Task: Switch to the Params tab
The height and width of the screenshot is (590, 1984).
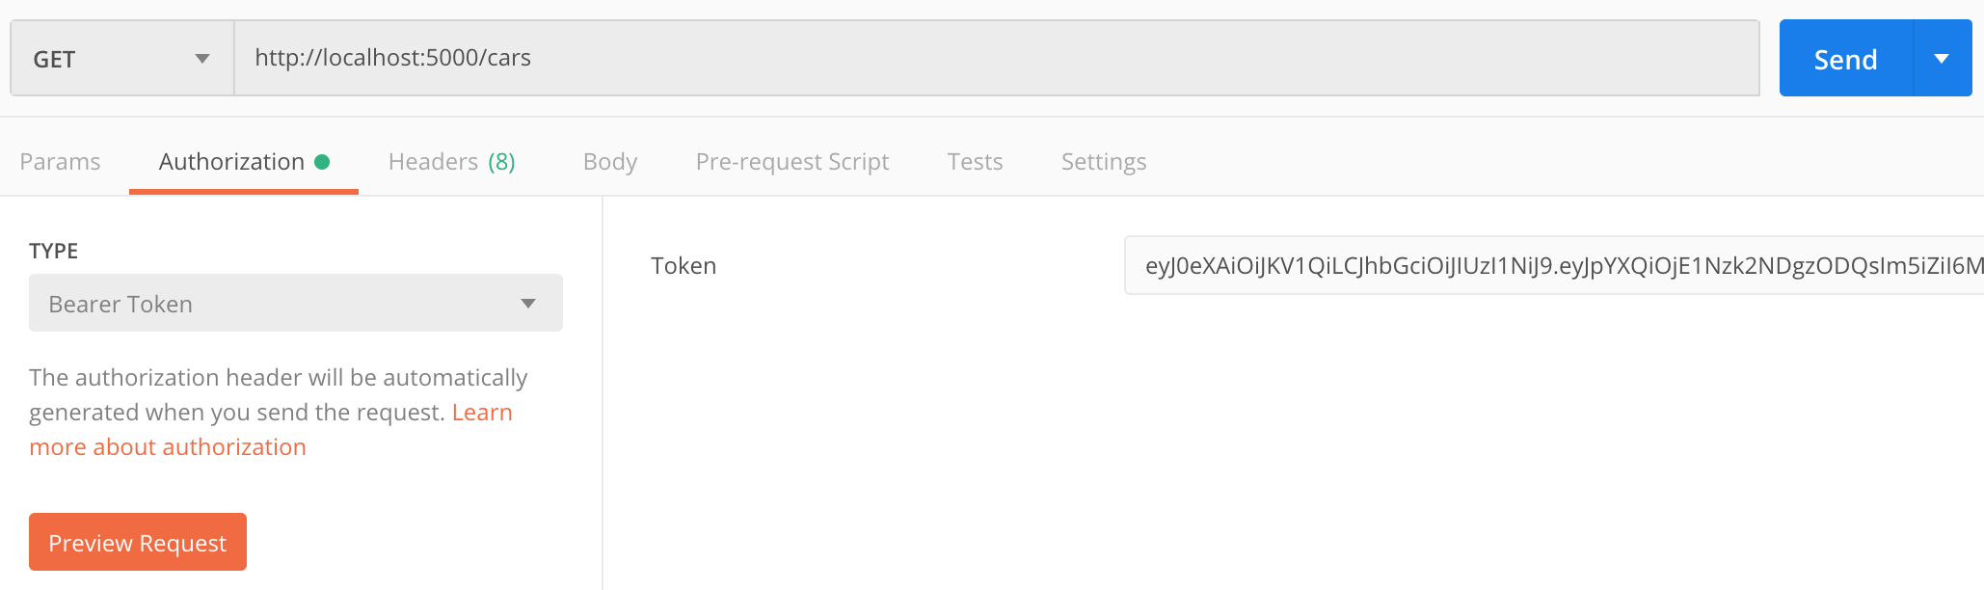Action: point(60,162)
